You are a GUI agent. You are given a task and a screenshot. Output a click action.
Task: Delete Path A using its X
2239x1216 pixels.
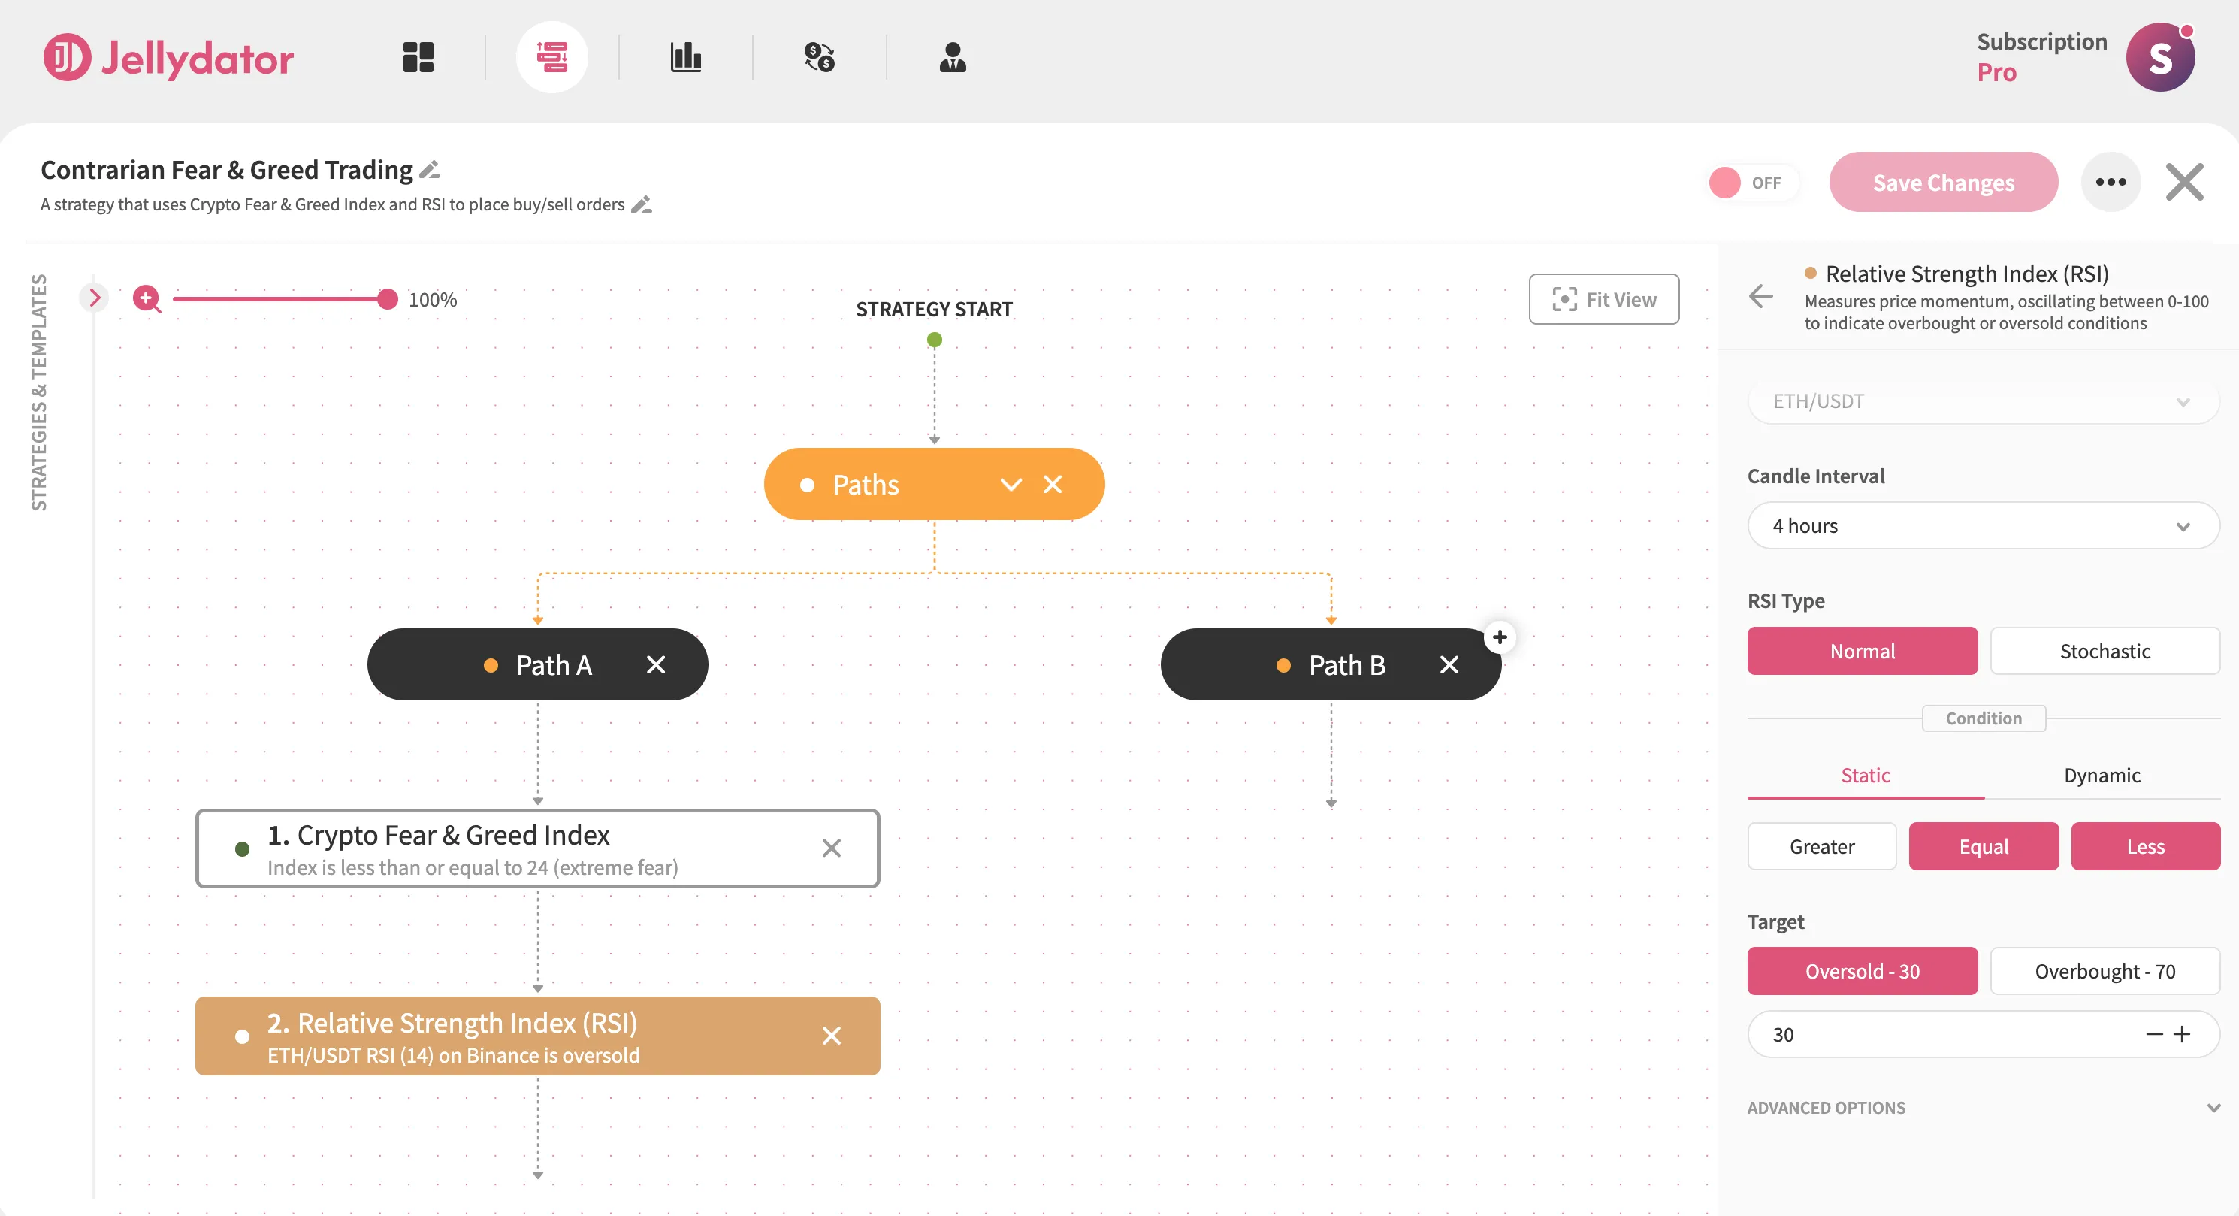pos(656,665)
